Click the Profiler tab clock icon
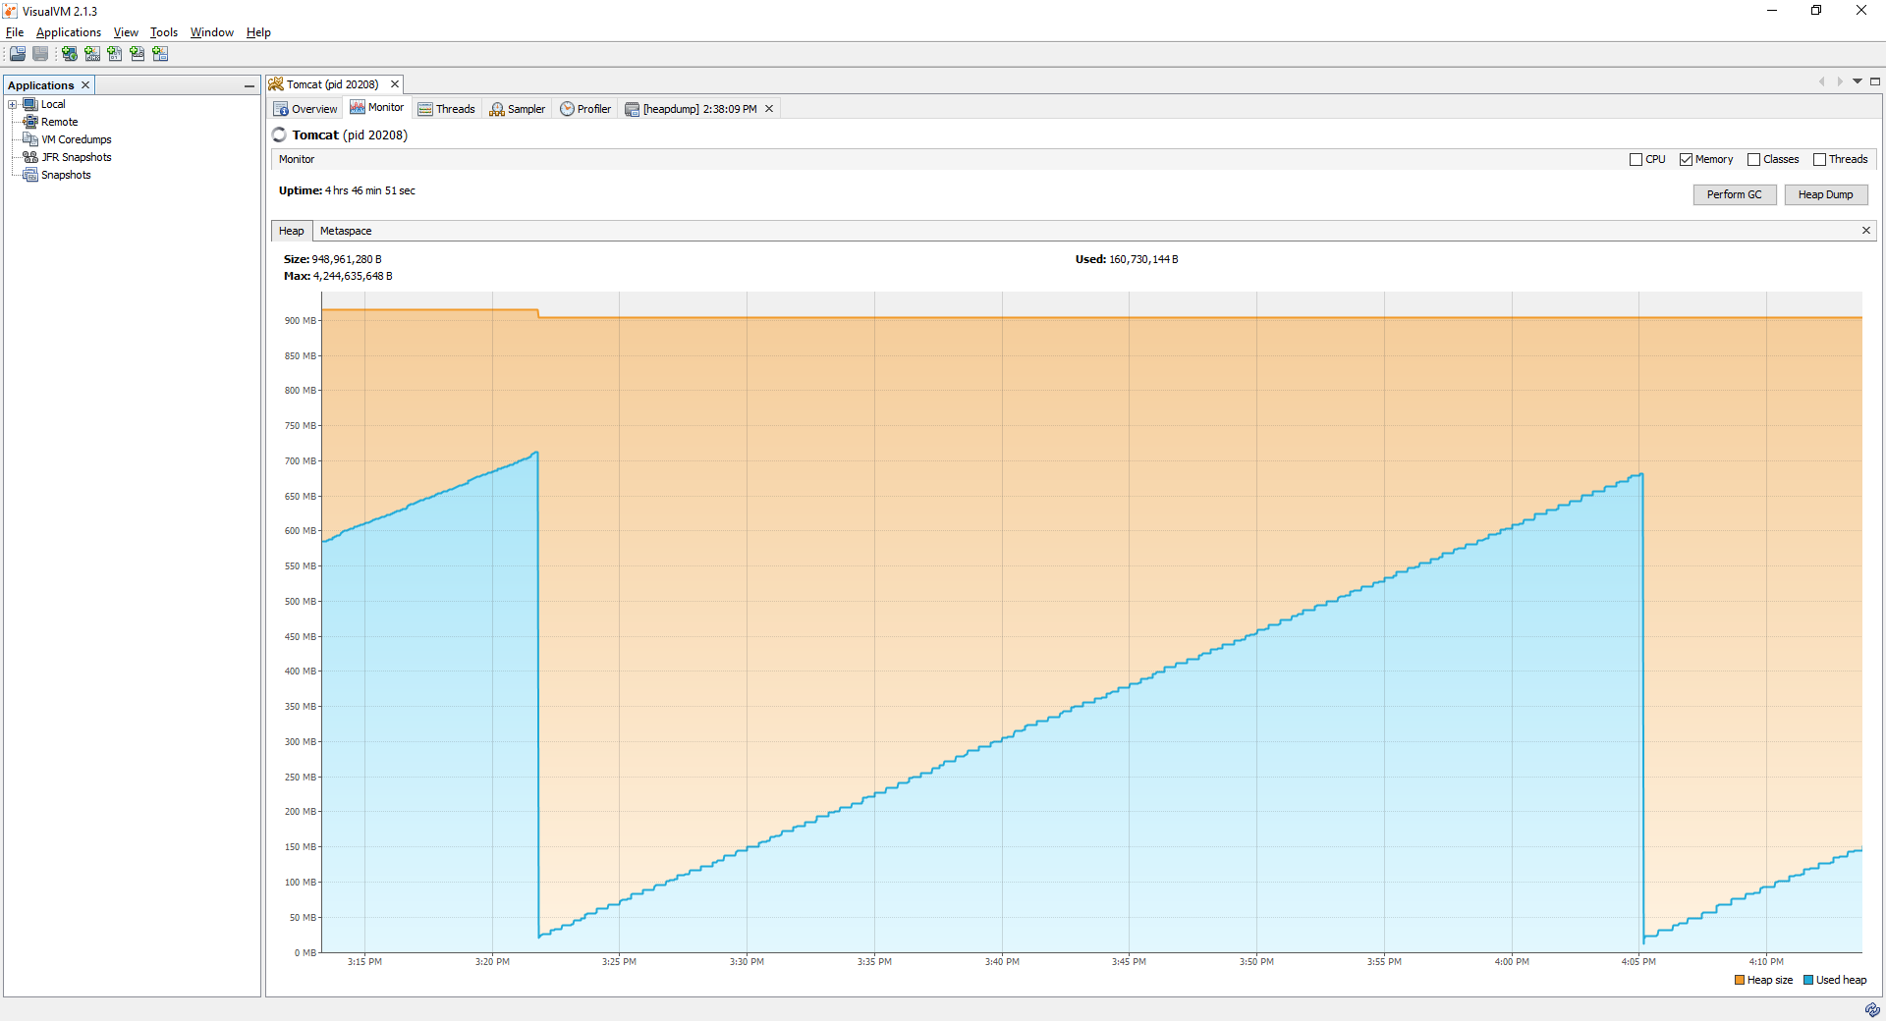This screenshot has width=1886, height=1021. (x=567, y=109)
